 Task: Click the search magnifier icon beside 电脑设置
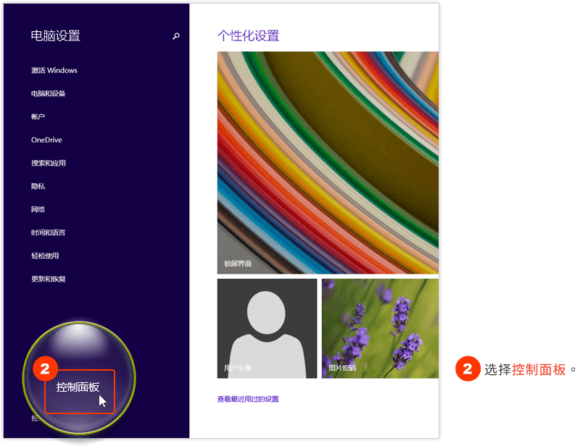175,36
